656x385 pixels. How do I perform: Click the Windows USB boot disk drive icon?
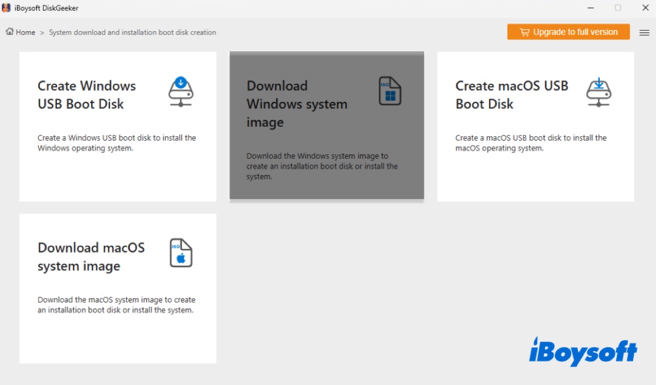[180, 90]
